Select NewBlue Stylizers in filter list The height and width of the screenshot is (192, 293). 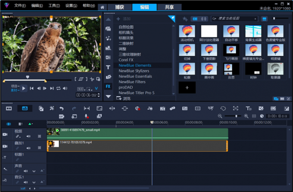click(x=134, y=71)
